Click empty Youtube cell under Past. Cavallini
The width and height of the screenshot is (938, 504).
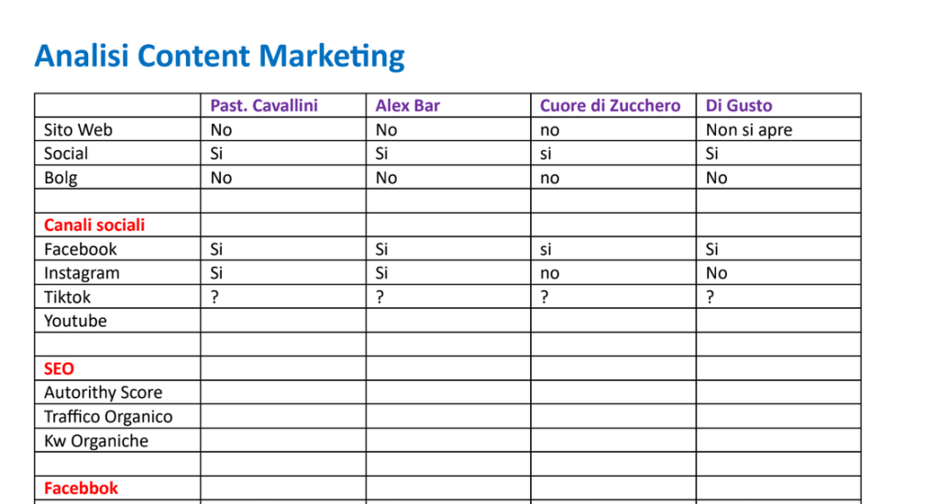pyautogui.click(x=282, y=321)
